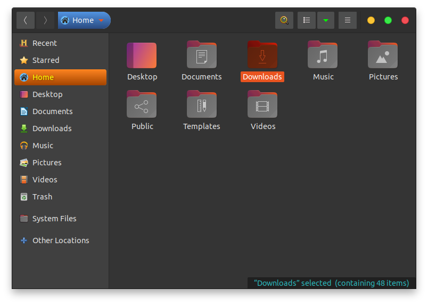This screenshot has width=428, height=305.
Task: Select the Downloads folder icon in grid
Action: (262, 55)
